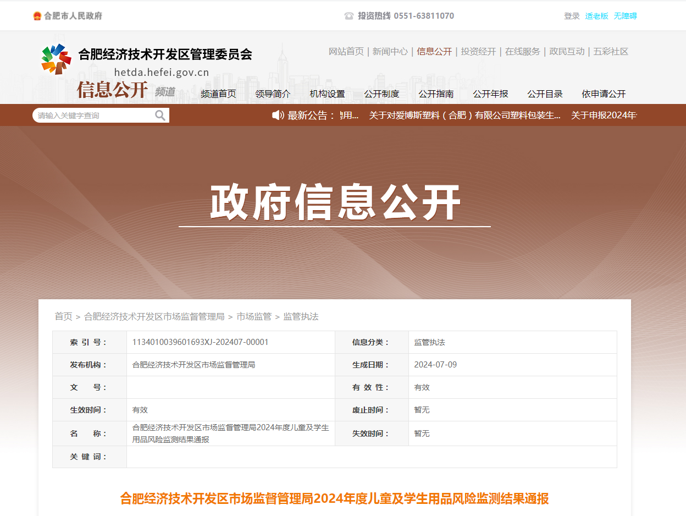This screenshot has width=686, height=516.
Task: Open 政民互动 section
Action: (x=567, y=51)
